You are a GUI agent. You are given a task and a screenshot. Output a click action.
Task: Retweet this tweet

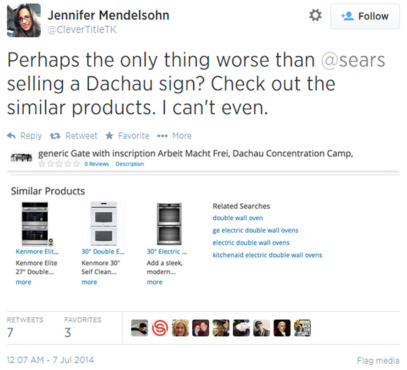click(73, 135)
